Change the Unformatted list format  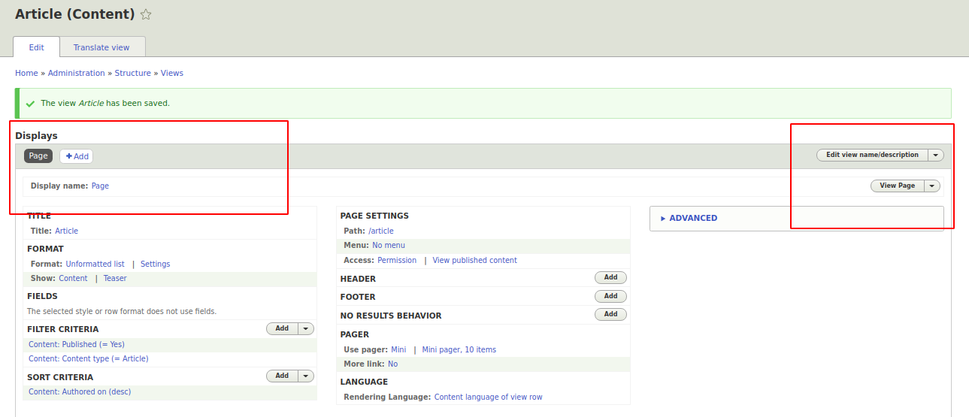(x=95, y=264)
